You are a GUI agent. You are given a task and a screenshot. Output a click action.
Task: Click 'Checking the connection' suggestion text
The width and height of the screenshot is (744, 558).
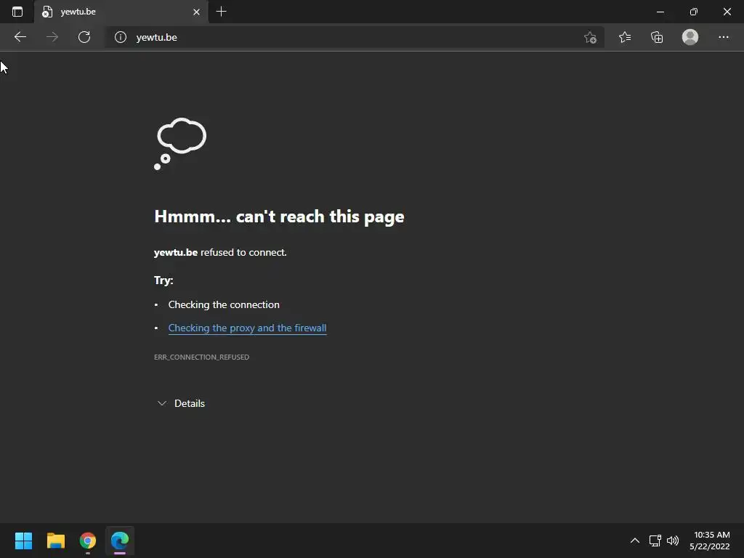224,304
